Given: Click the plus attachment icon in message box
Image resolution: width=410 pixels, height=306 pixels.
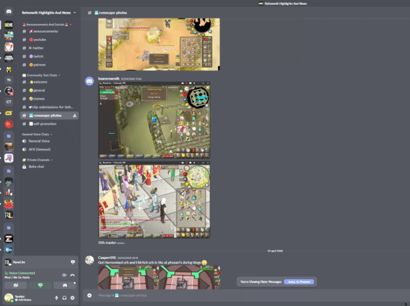Looking at the screenshot, I should tap(90, 295).
